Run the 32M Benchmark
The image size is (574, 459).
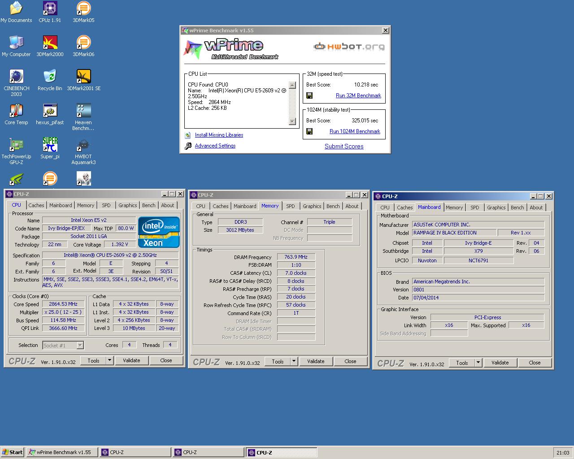[358, 95]
